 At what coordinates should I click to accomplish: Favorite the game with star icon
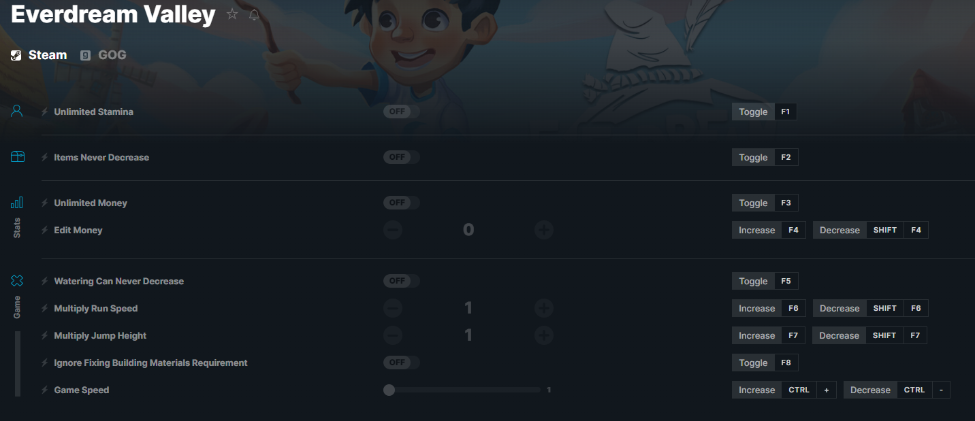(x=232, y=14)
